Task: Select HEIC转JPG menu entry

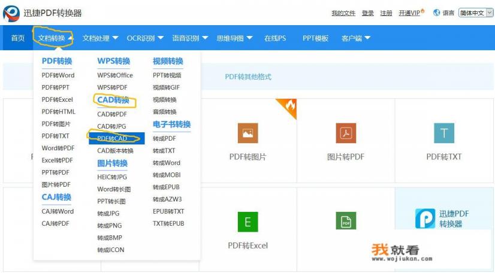Action: point(112,177)
